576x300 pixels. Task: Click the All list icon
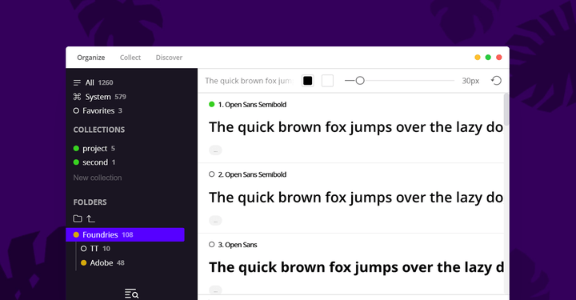(77, 82)
